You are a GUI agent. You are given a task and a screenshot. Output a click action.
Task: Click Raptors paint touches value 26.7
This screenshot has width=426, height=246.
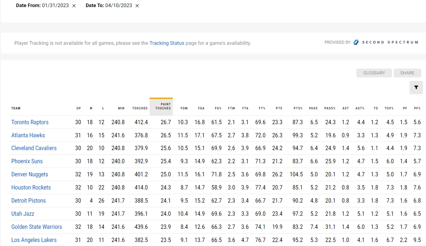pyautogui.click(x=166, y=122)
